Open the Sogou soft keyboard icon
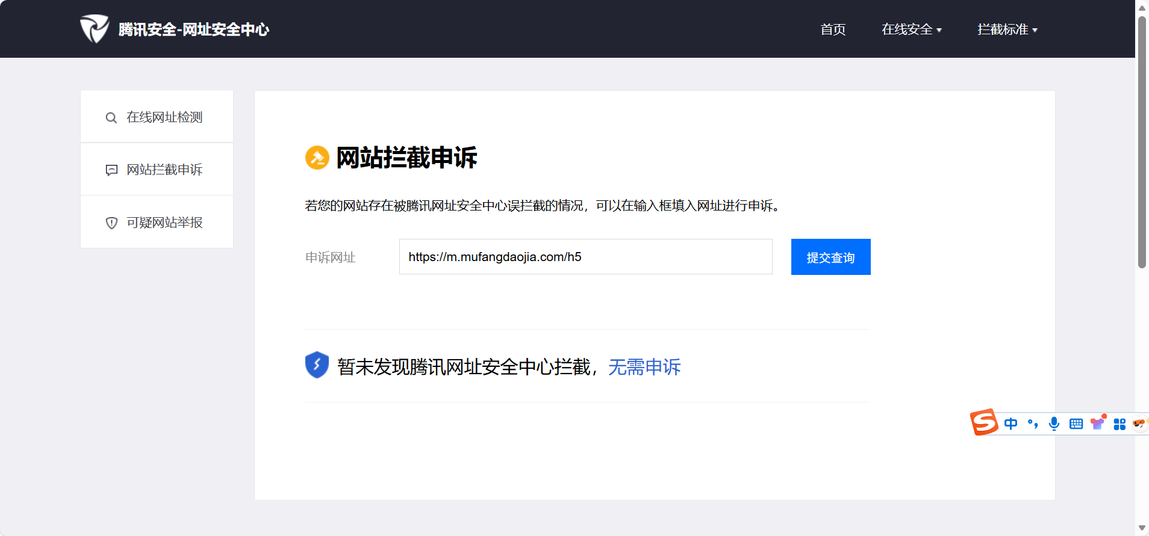 tap(1076, 424)
